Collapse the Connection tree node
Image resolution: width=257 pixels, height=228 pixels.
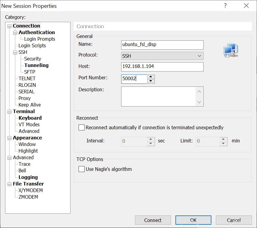click(10, 26)
